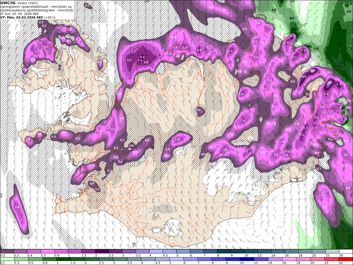Viewport: 353px width, 265px height.
Task: Click upper legend swatch between 12 and 14
Action: coord(264,251)
